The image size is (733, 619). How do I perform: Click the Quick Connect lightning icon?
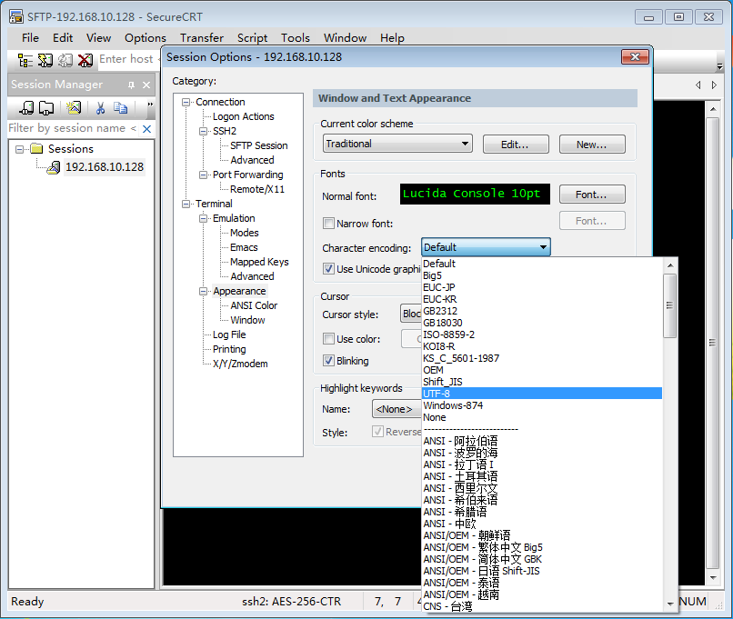(x=45, y=60)
